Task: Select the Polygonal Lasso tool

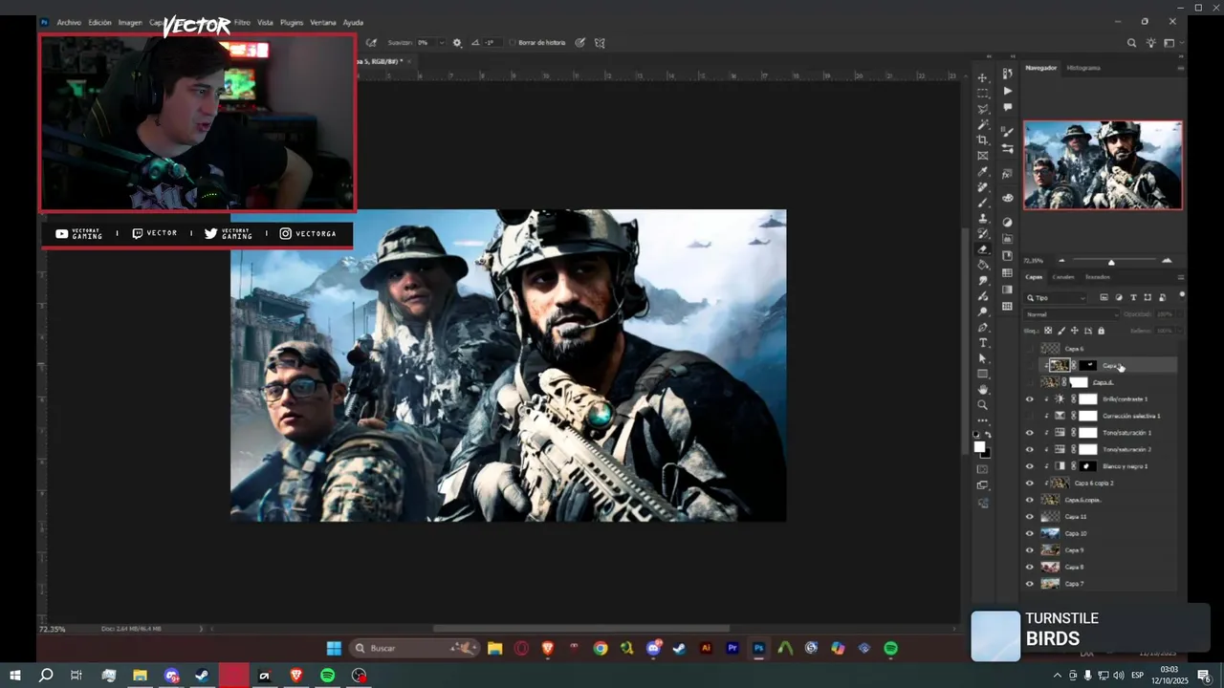Action: [982, 109]
